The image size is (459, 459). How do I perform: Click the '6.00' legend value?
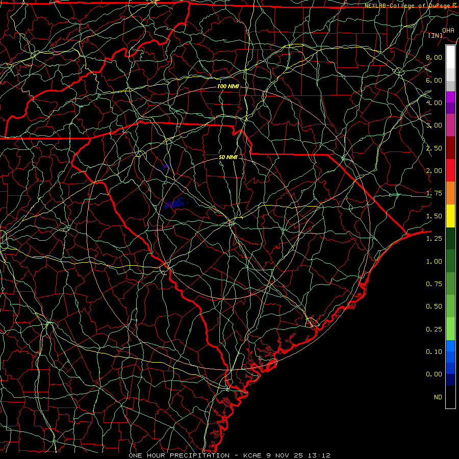(x=434, y=80)
